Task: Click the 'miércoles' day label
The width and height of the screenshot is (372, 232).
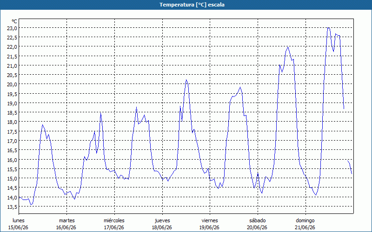Action: 114,220
